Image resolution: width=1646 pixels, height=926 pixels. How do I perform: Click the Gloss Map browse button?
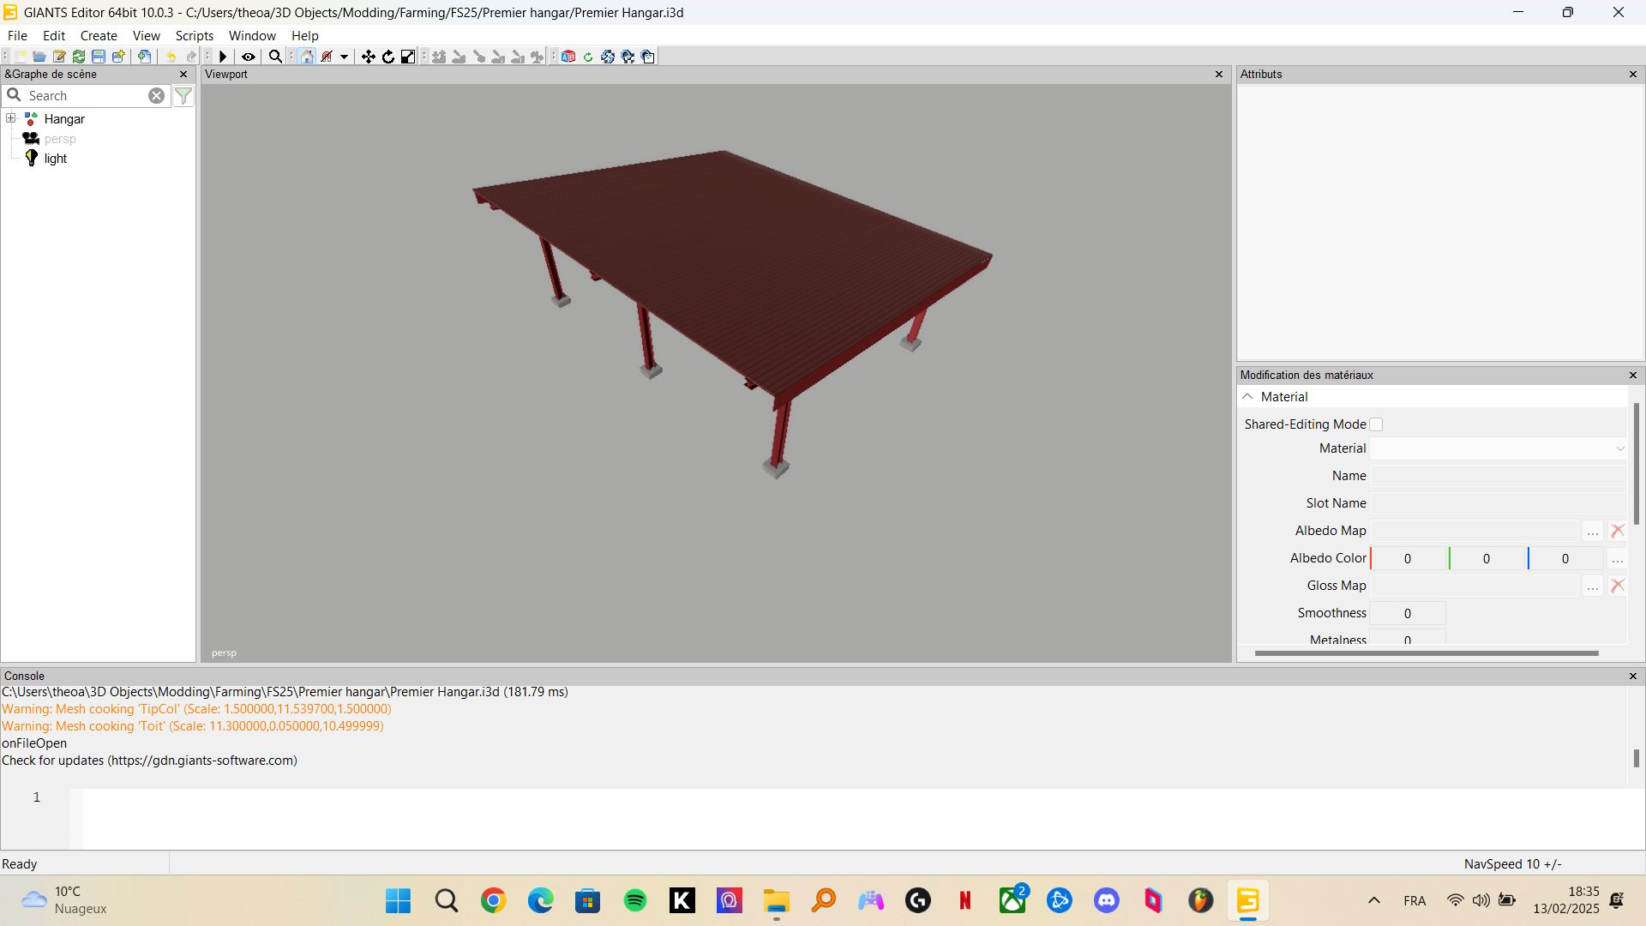[1592, 586]
